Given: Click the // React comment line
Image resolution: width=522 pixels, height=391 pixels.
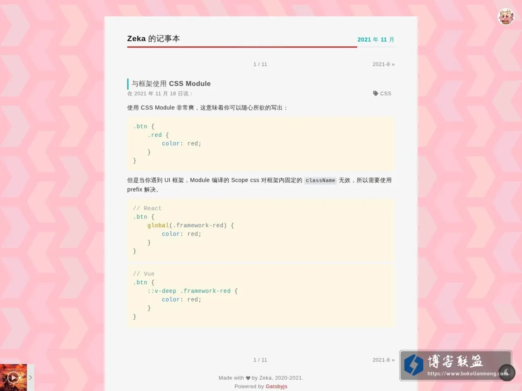Looking at the screenshot, I should point(147,209).
